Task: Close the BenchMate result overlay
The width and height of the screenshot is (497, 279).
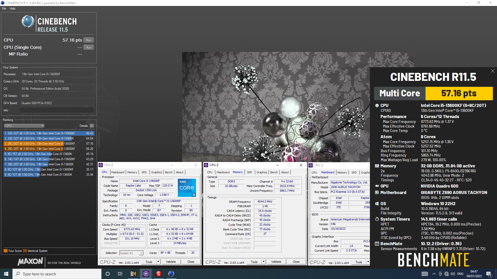Action: (x=493, y=71)
